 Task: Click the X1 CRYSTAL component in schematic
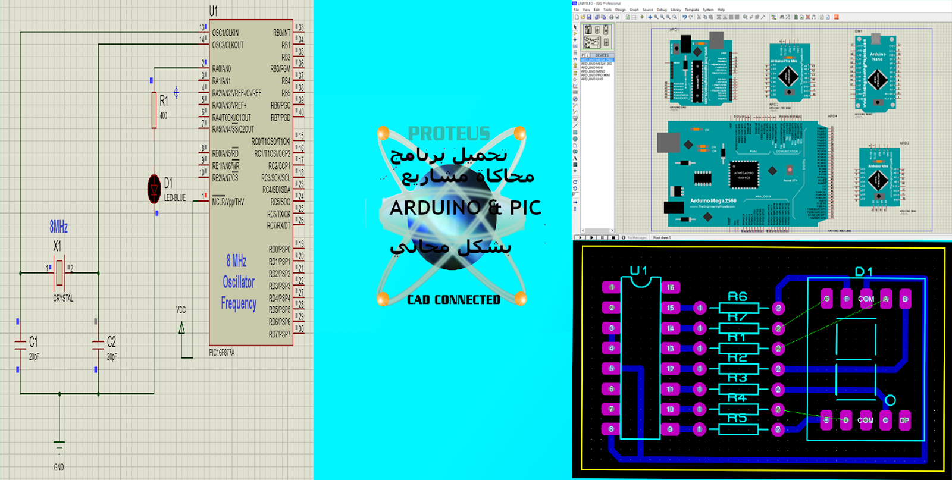click(x=59, y=273)
